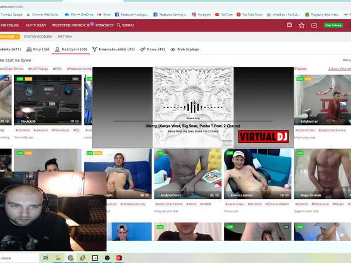The image size is (351, 263).
Task: Open the Chrome Web Store bookmark
Action: tap(43, 15)
